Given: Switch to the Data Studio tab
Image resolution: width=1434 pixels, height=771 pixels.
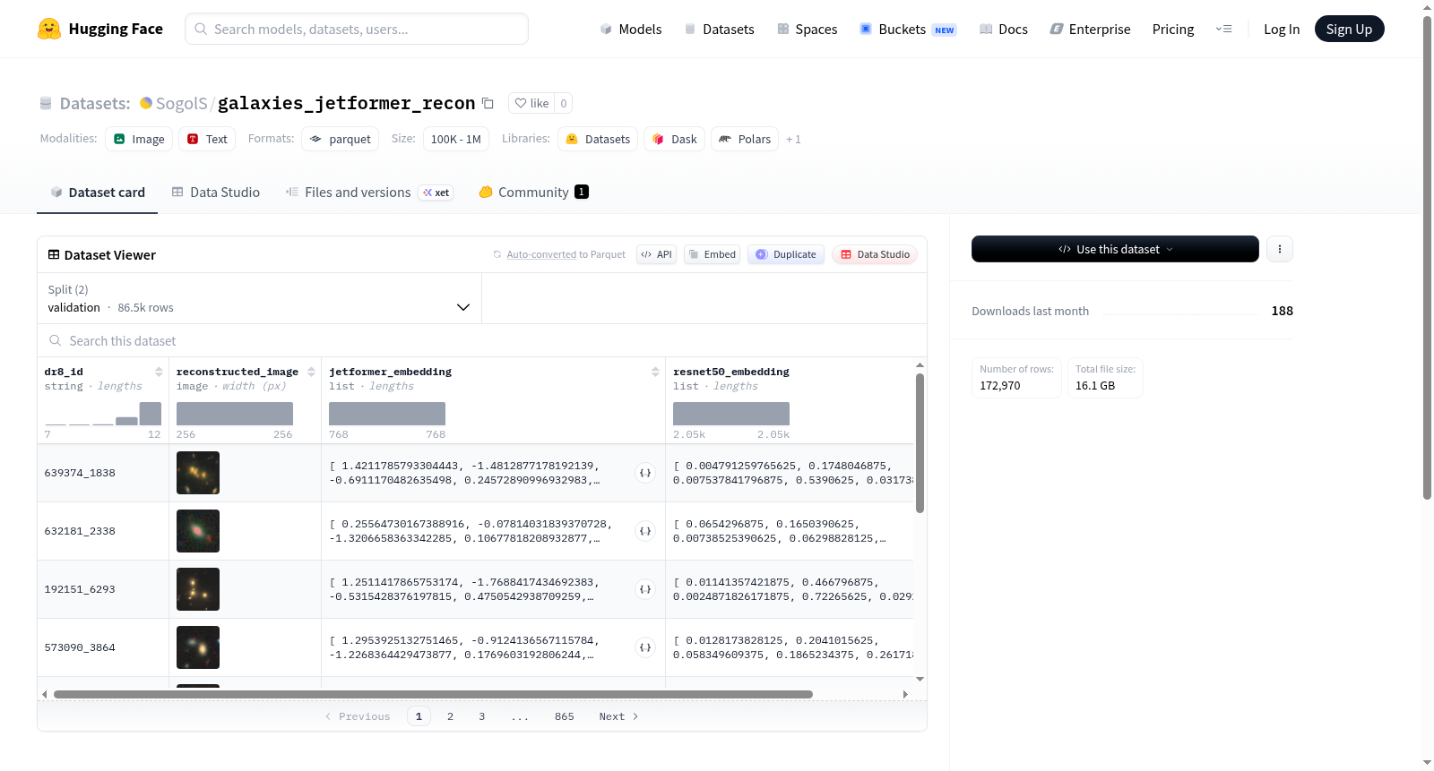Looking at the screenshot, I should point(216,193).
